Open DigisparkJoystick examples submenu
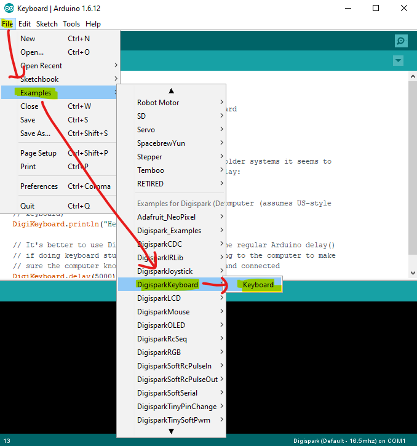This screenshot has width=417, height=446. click(x=172, y=271)
